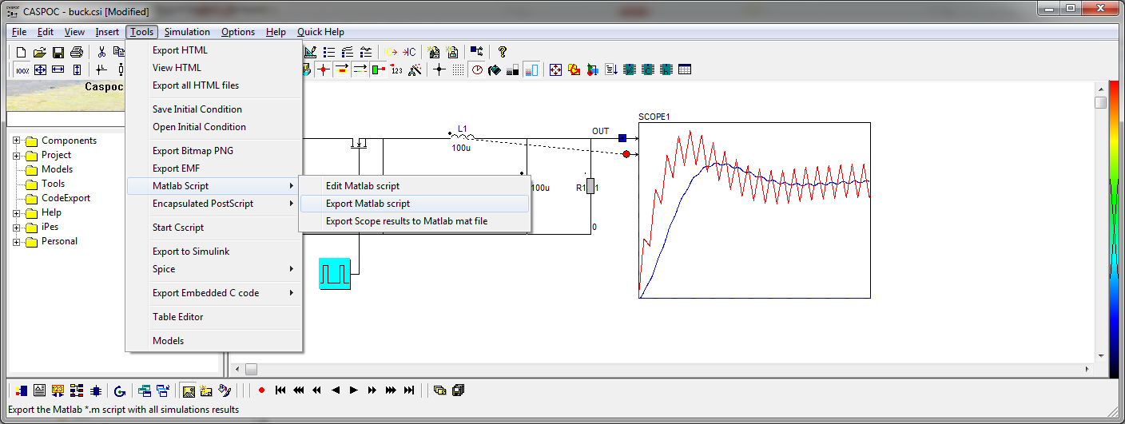Viewport: 1125px width, 424px height.
Task: Expand the Help tree node
Action: click(16, 213)
